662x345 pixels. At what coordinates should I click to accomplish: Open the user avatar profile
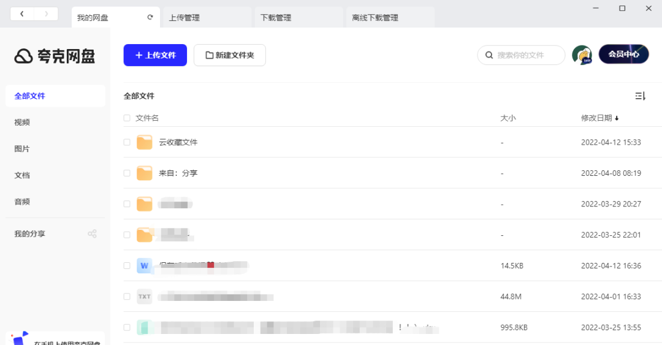[582, 55]
